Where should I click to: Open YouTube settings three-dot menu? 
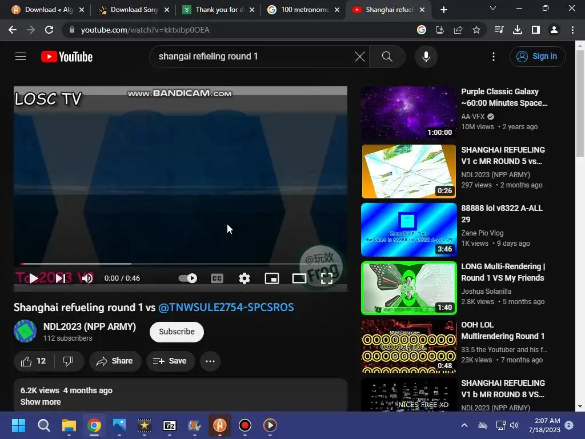click(x=494, y=57)
